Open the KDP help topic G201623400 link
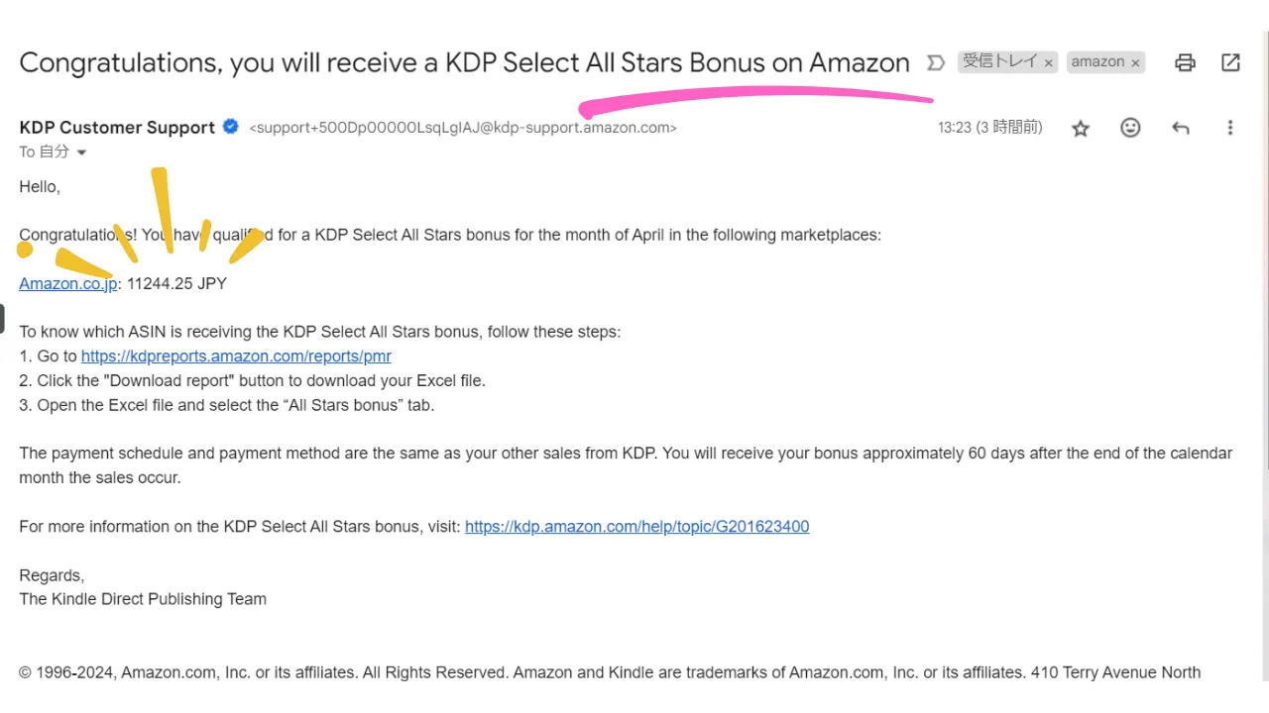 tap(636, 527)
